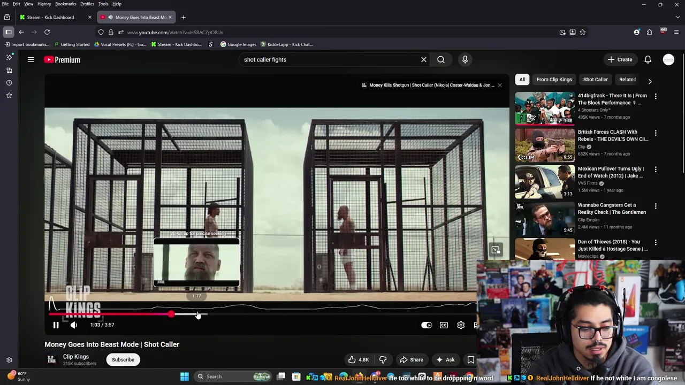685x385 pixels.
Task: Open the File menu
Action: [x=5, y=4]
